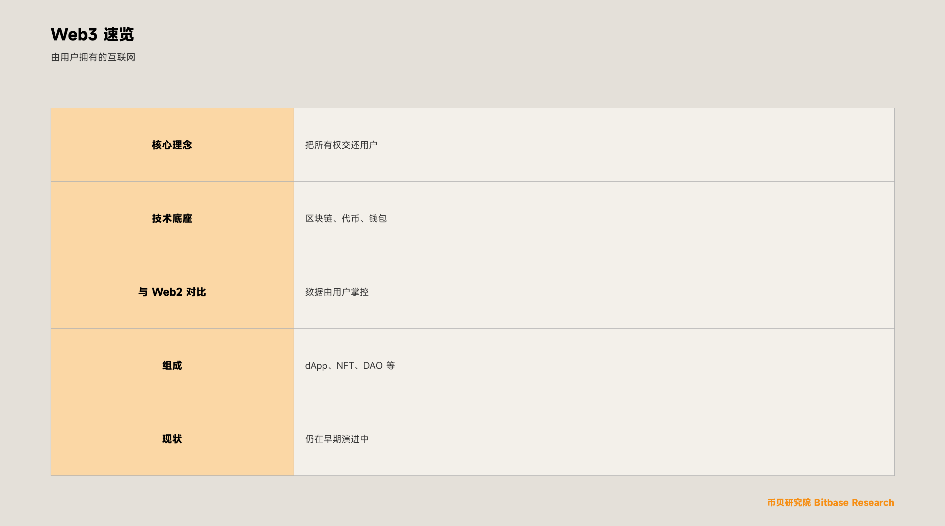Select the "与 Web2 对比" header cell
Screen dimensions: 945x526
point(172,292)
